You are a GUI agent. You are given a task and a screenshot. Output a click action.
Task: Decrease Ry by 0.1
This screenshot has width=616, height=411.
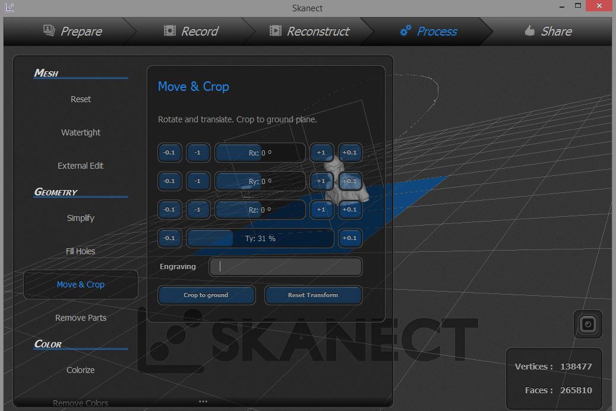[170, 181]
